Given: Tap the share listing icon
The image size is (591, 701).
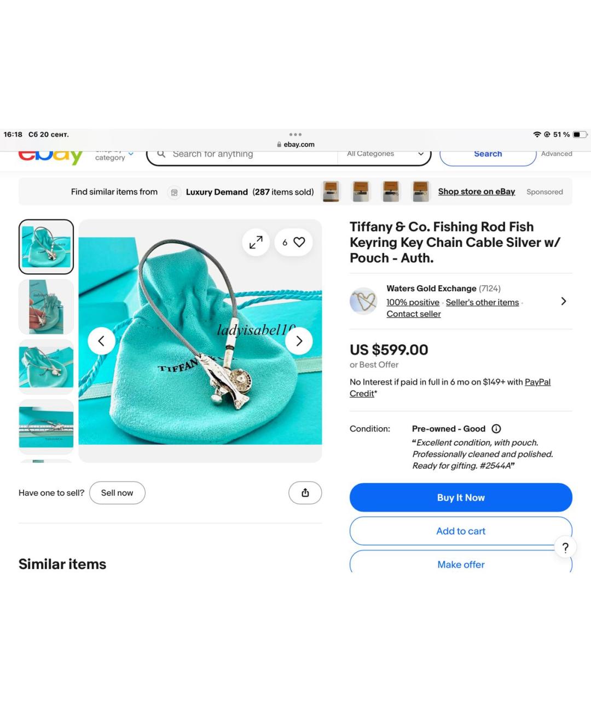Looking at the screenshot, I should 305,493.
